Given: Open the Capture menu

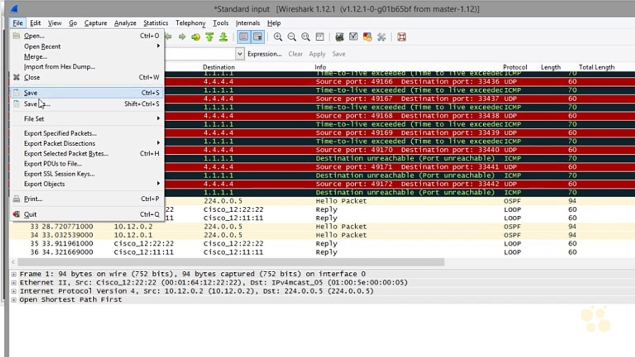Looking at the screenshot, I should pyautogui.click(x=96, y=23).
